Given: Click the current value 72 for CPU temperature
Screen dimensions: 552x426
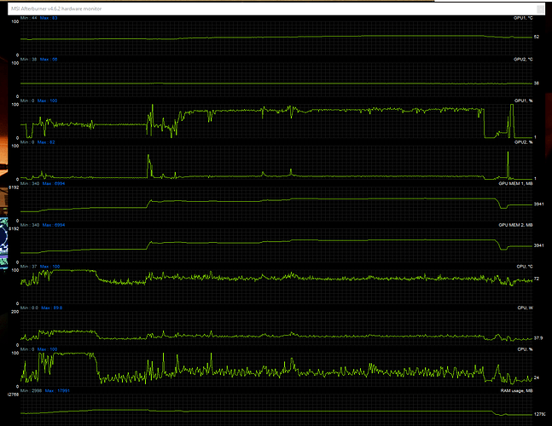Looking at the screenshot, I should 536,279.
